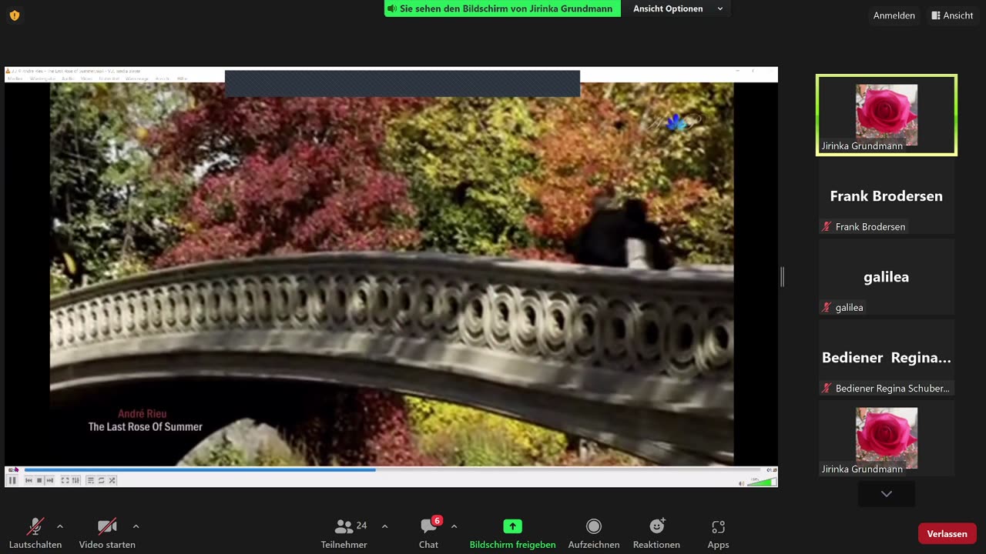Click the green screen sharing banner
Screen dimensions: 986x554
click(502, 8)
